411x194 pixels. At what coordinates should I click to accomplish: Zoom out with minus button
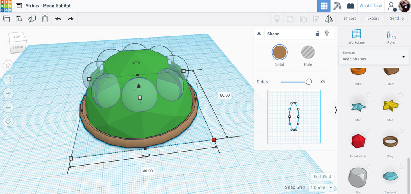(8, 107)
